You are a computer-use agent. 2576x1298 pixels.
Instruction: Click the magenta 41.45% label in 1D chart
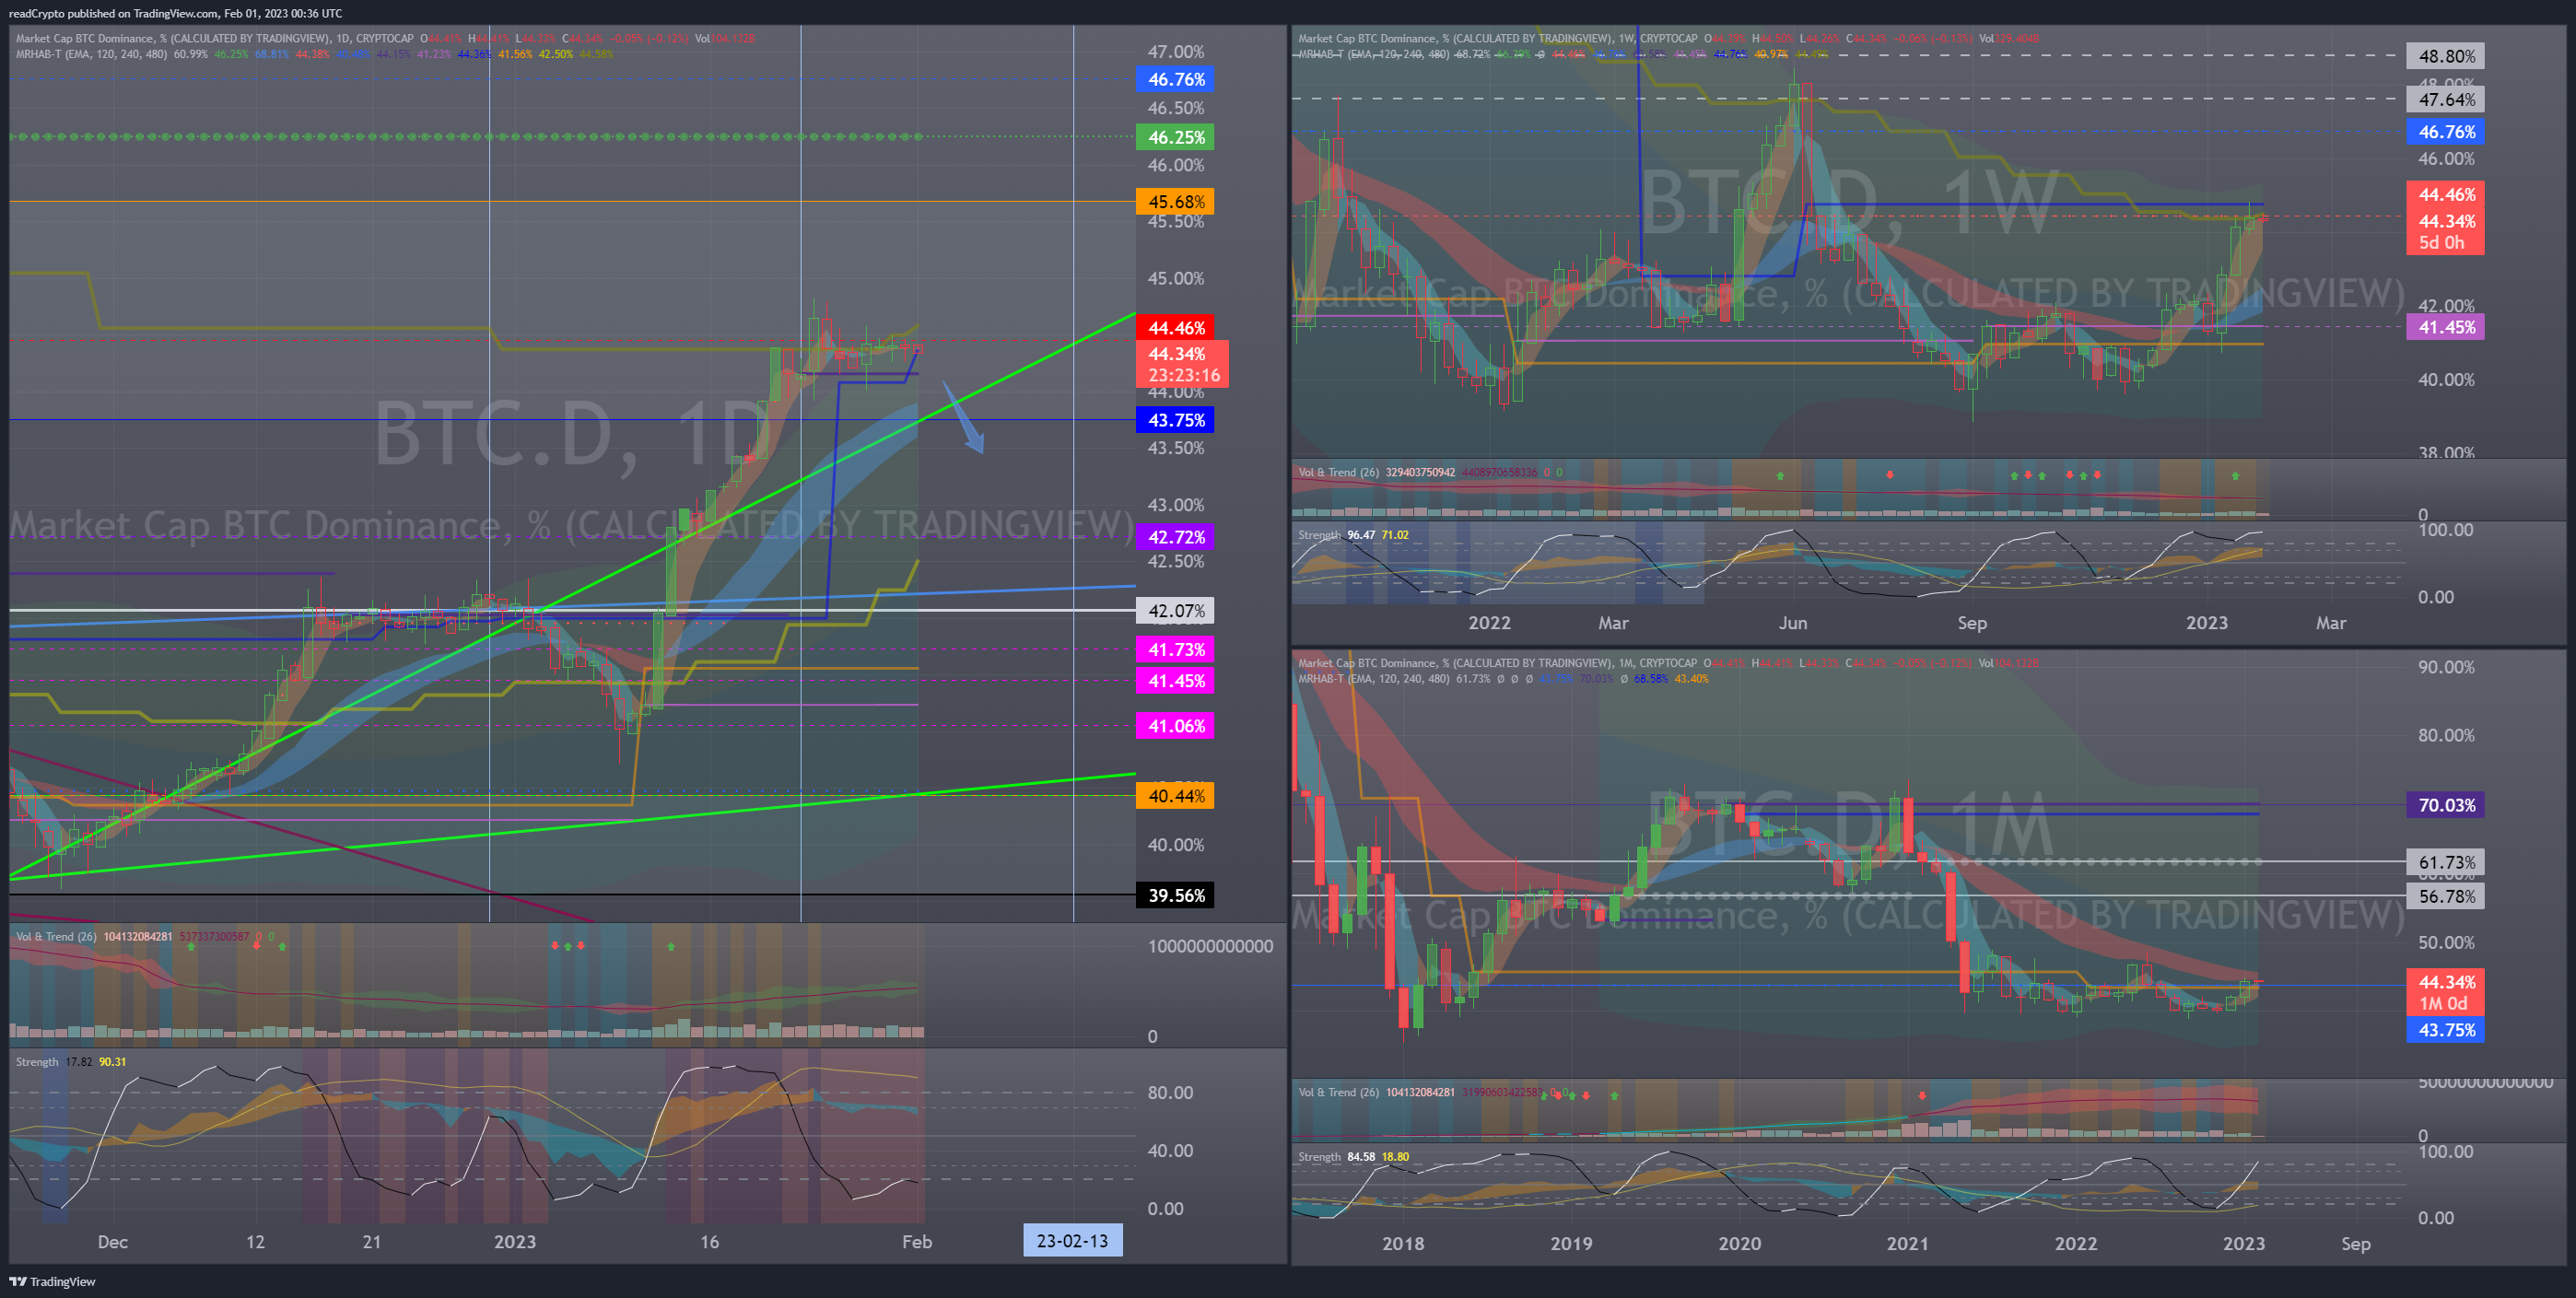[1175, 681]
